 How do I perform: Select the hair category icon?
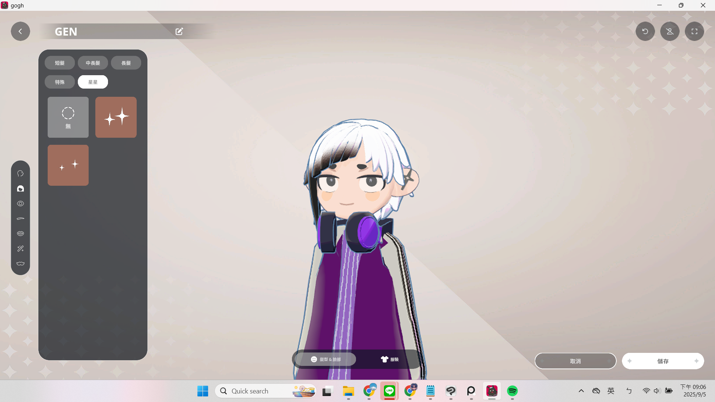20,189
